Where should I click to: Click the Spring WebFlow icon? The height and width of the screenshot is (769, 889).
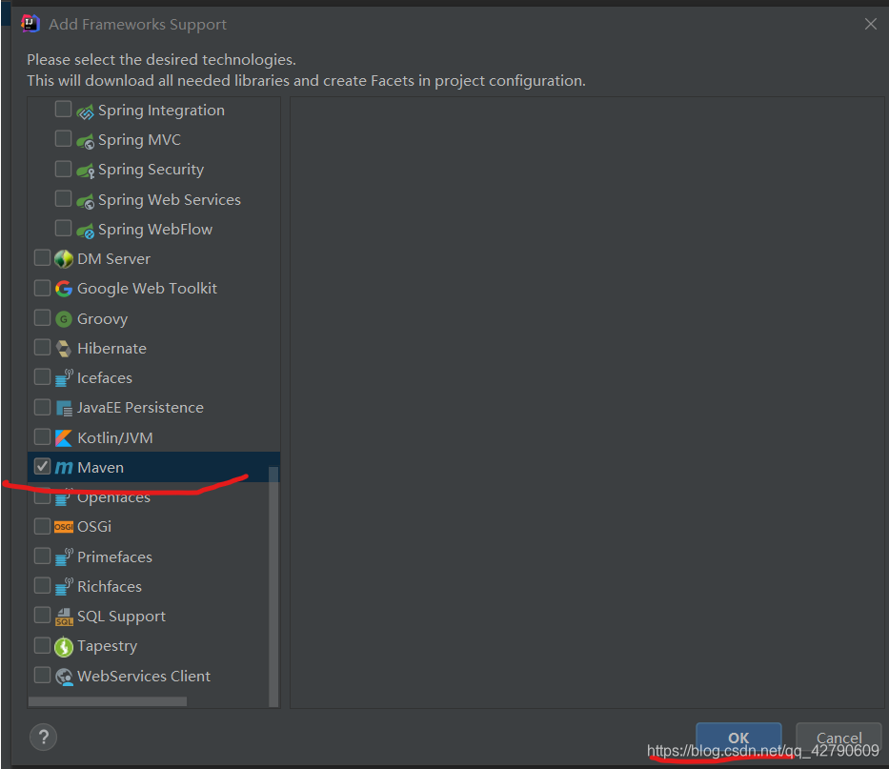[85, 231]
